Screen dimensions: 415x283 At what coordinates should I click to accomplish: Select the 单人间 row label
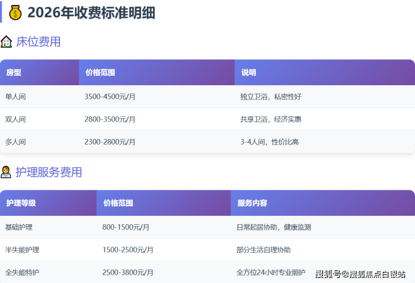tap(16, 96)
